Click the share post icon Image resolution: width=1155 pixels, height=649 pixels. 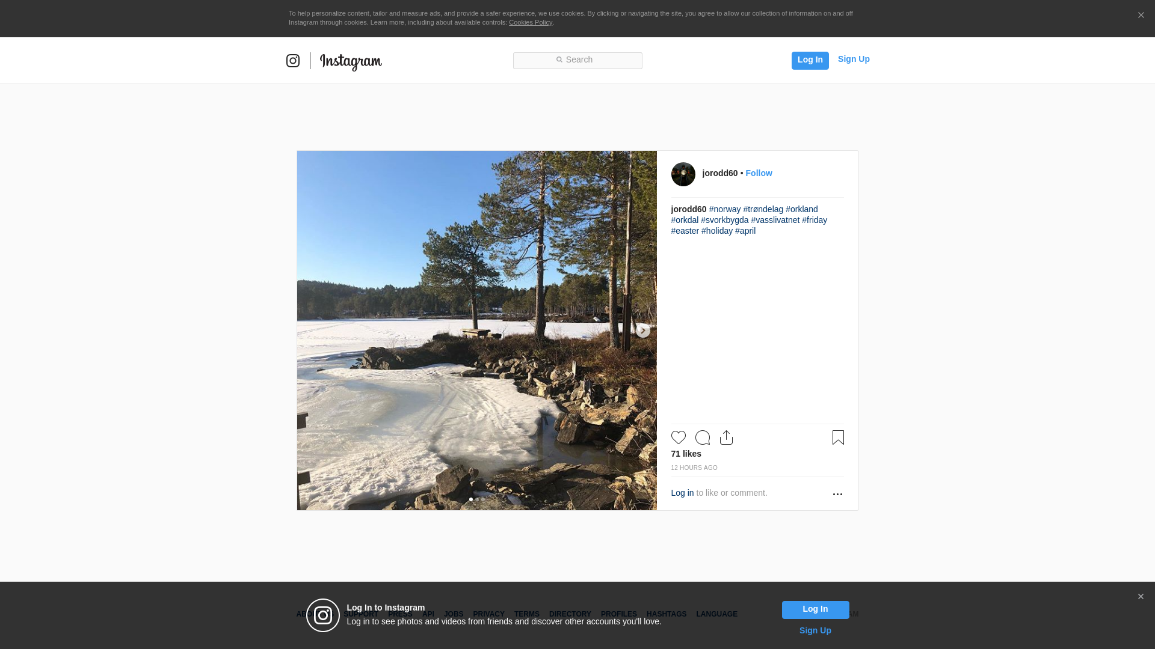[726, 437]
